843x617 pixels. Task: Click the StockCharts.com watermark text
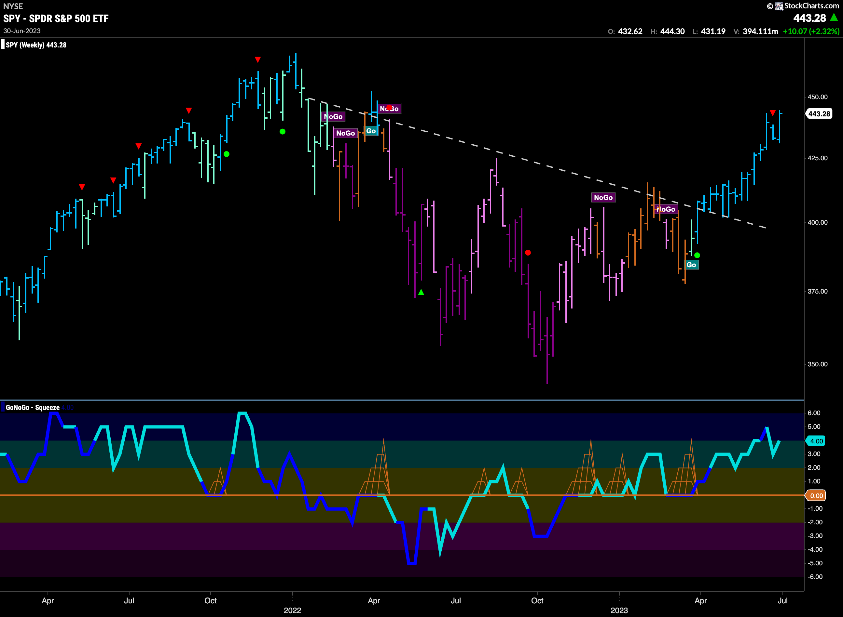coord(811,6)
